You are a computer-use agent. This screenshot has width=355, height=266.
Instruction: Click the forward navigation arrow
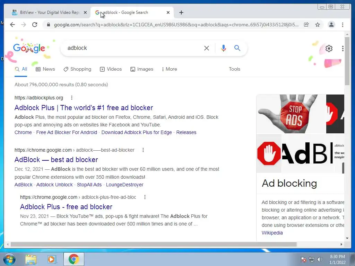coord(24,25)
